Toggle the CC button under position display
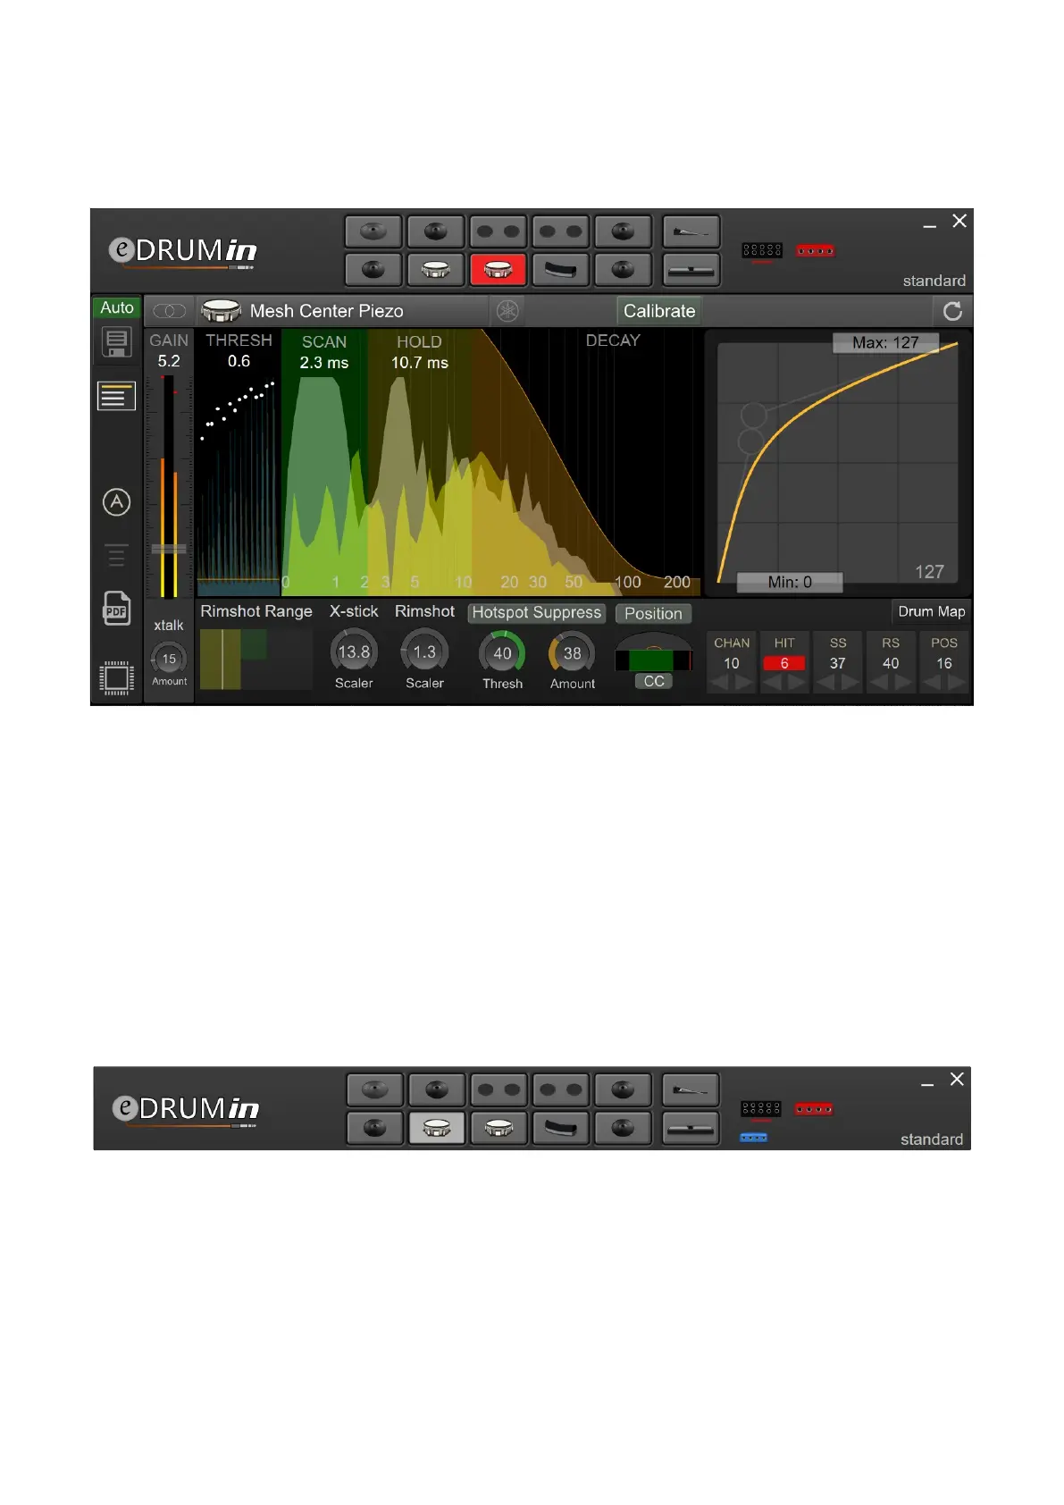Screen dimensions: 1064x1505 [x=654, y=681]
